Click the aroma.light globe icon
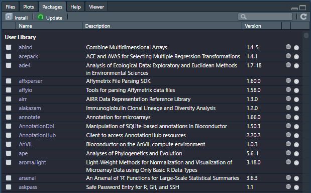 click(288, 162)
